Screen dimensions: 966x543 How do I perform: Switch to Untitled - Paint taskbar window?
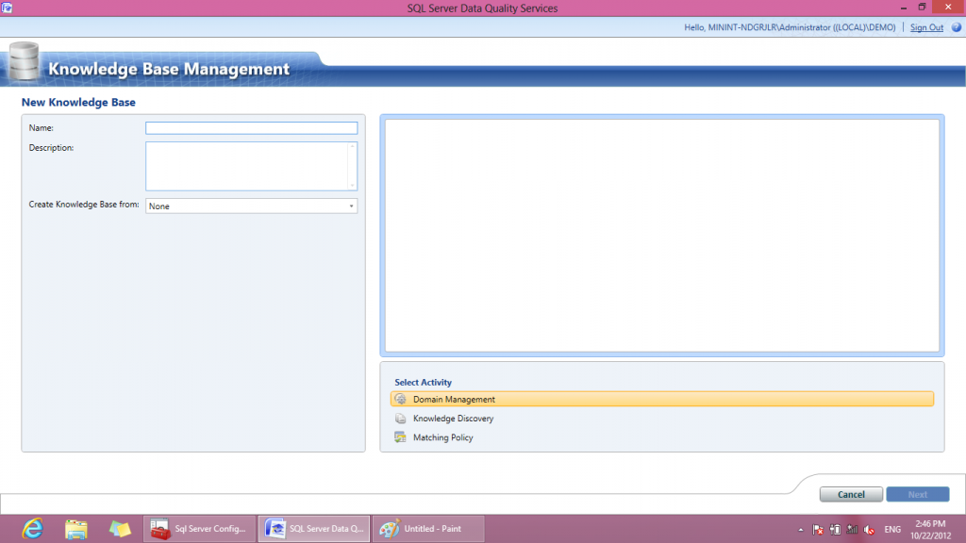click(x=428, y=529)
